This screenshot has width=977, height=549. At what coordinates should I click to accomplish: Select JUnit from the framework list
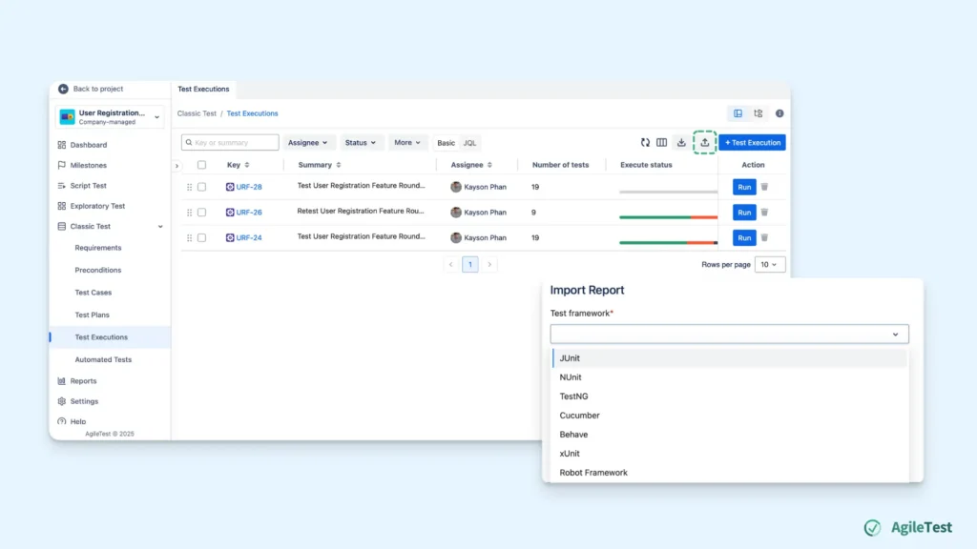pyautogui.click(x=729, y=358)
